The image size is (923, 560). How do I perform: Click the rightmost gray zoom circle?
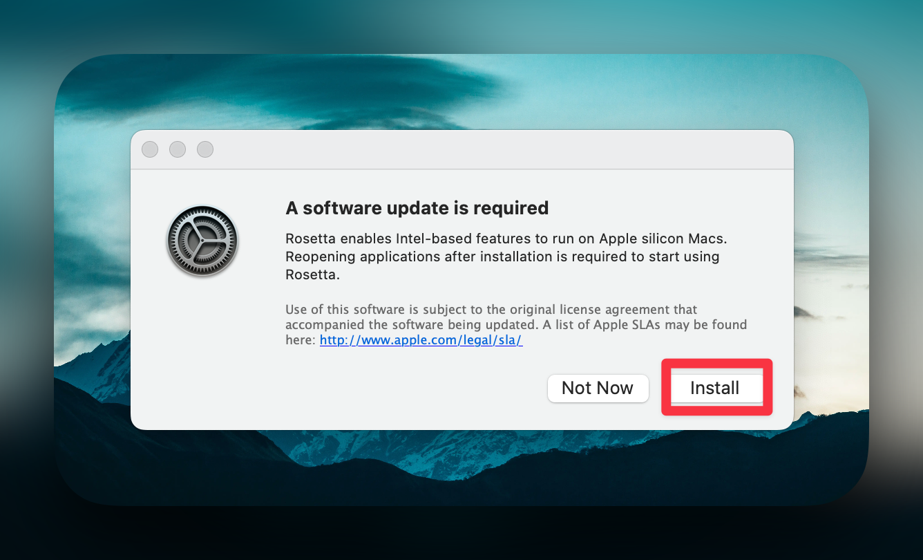[x=205, y=149]
